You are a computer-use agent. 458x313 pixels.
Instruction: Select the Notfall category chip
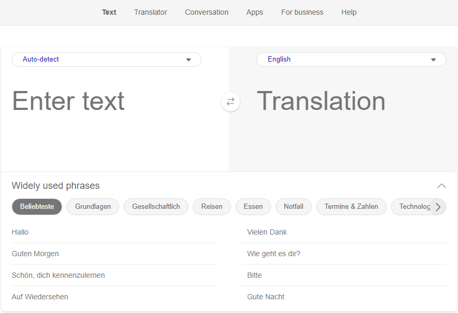coord(293,207)
